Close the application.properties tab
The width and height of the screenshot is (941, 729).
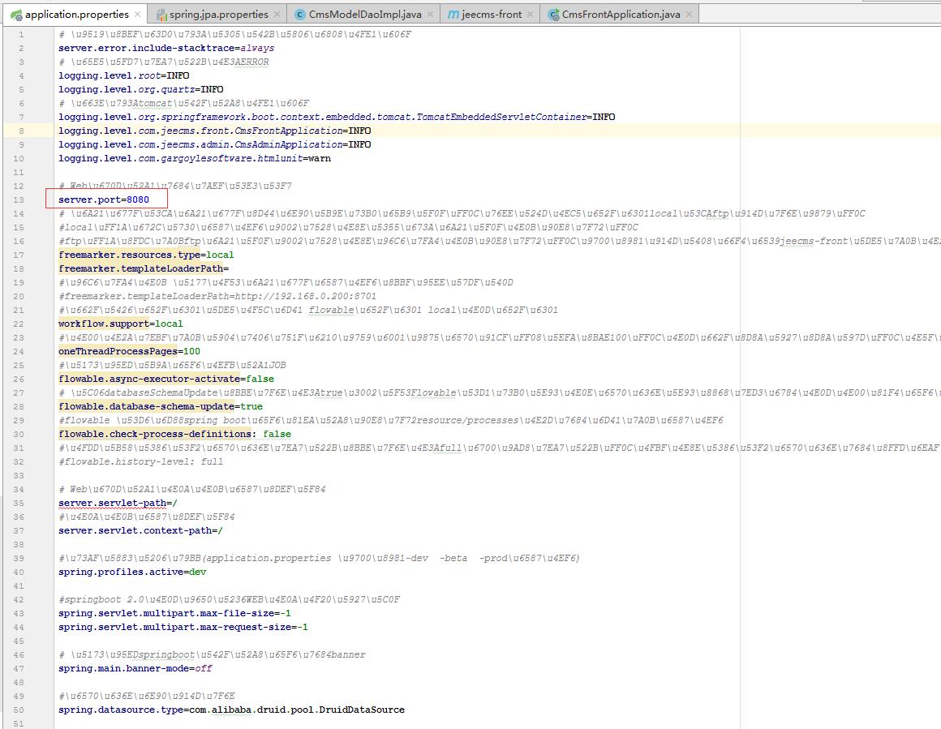coord(137,15)
